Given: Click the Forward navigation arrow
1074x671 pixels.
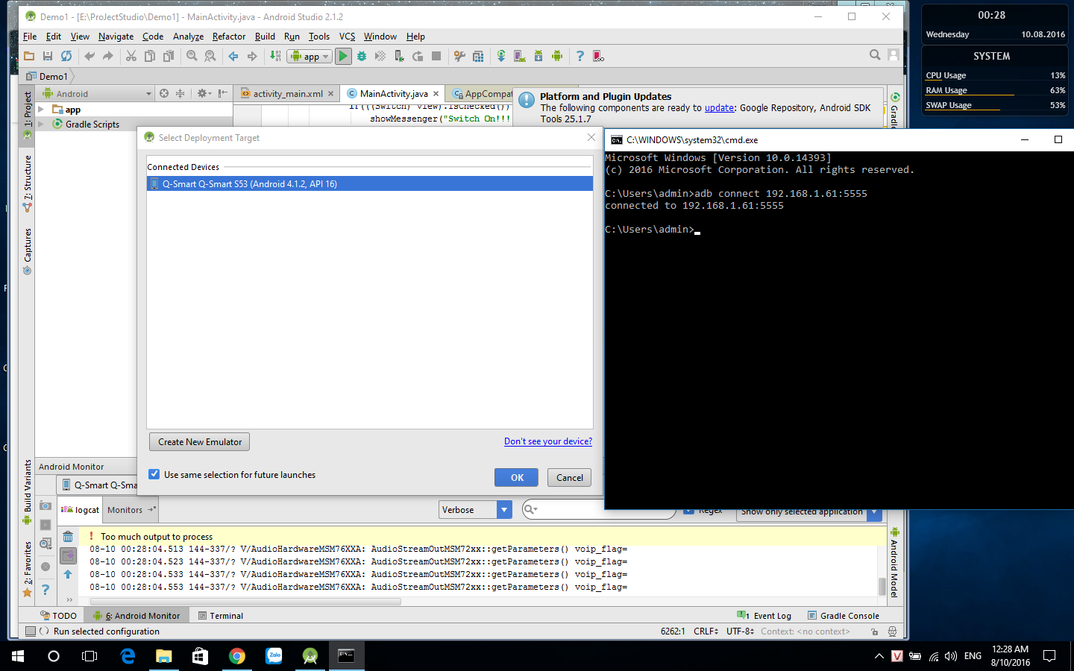Looking at the screenshot, I should pos(252,56).
